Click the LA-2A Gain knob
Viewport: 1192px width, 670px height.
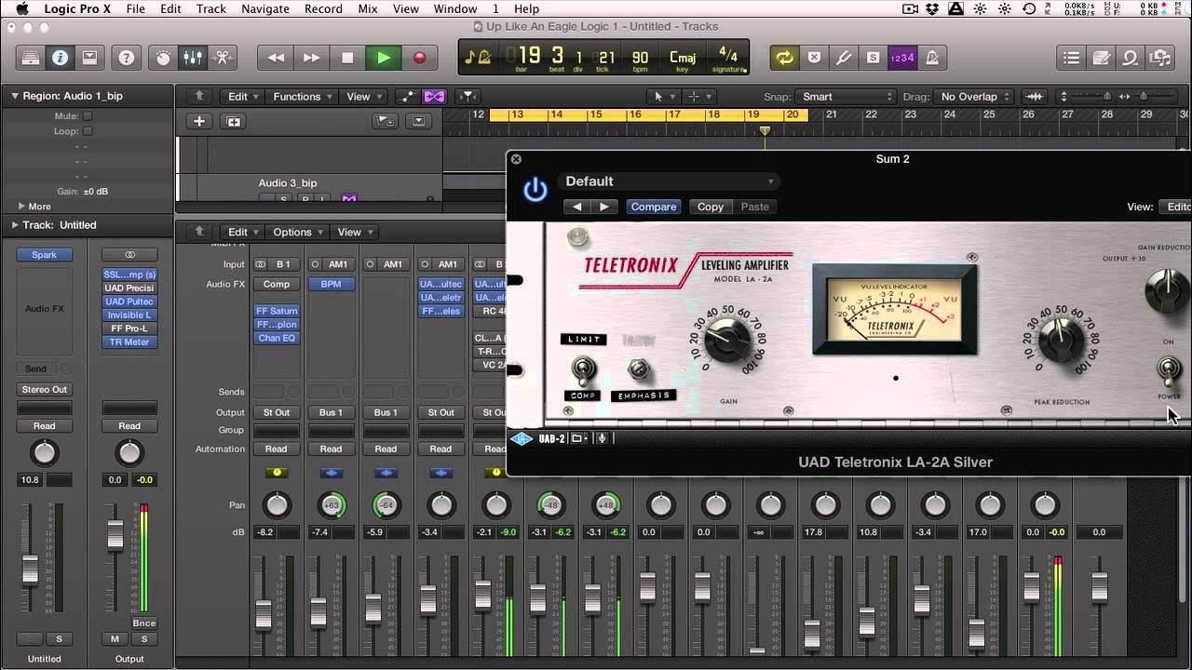pos(727,340)
